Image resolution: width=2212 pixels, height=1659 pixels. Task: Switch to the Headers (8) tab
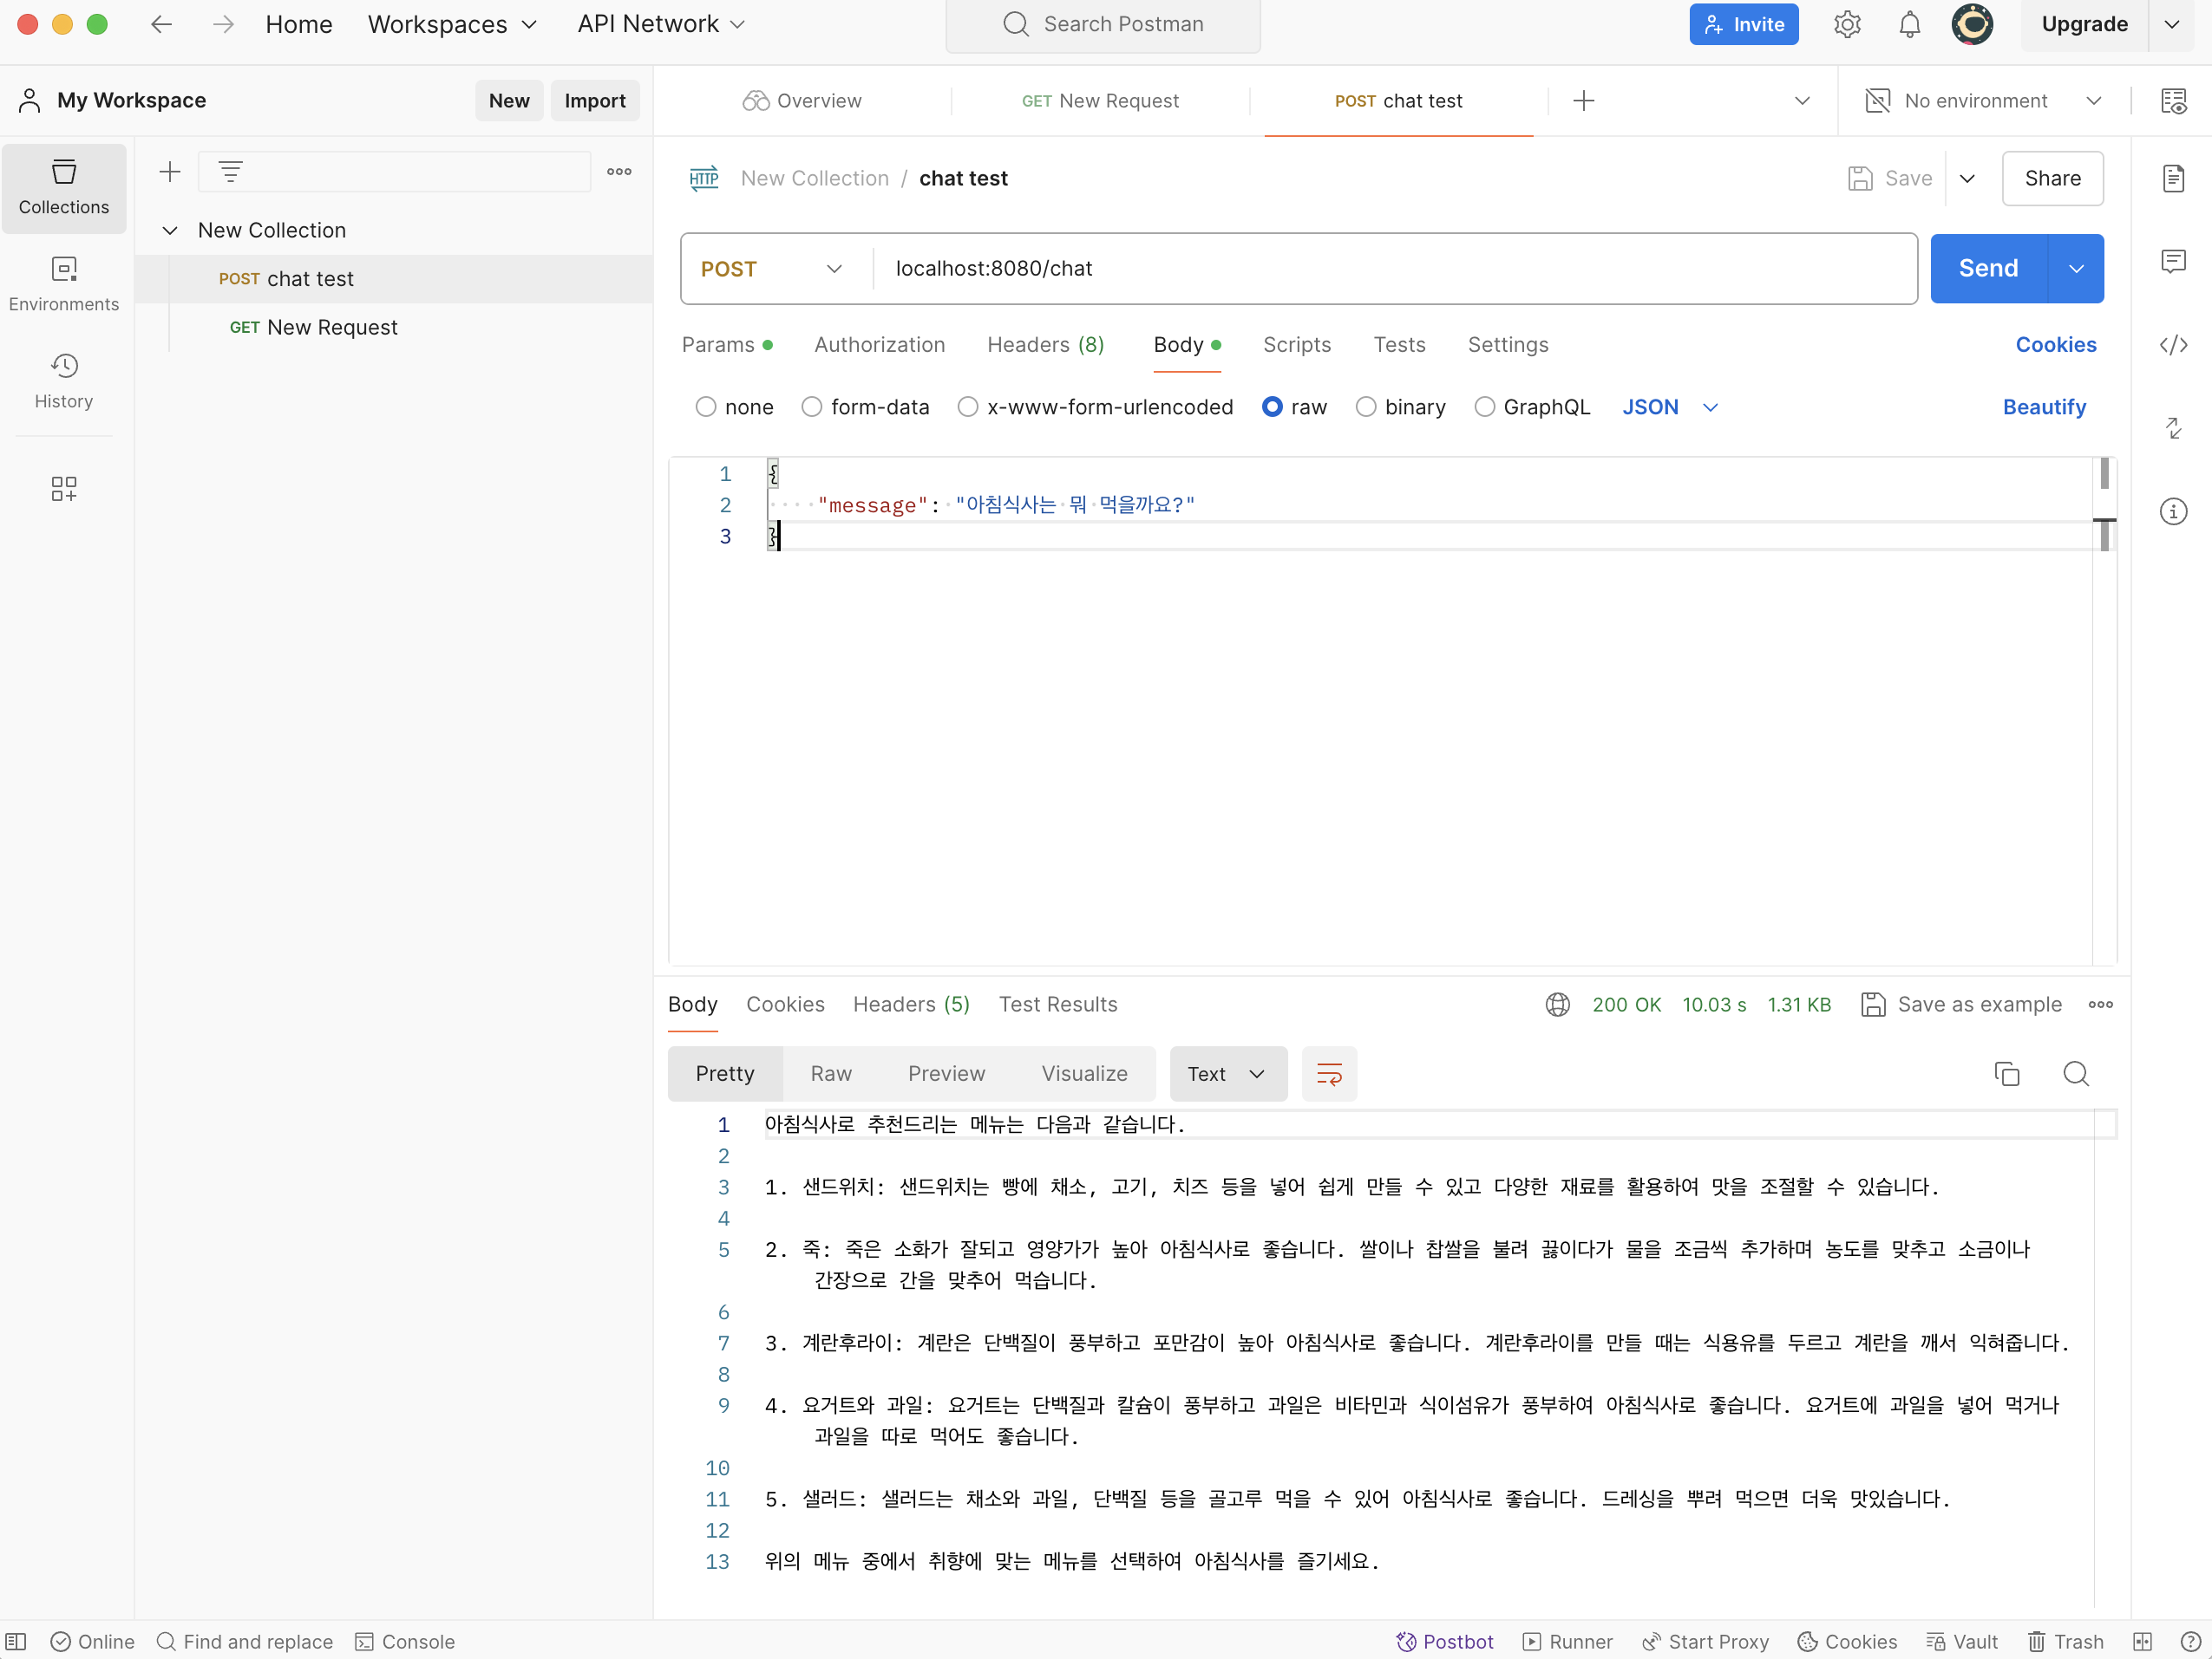1045,345
